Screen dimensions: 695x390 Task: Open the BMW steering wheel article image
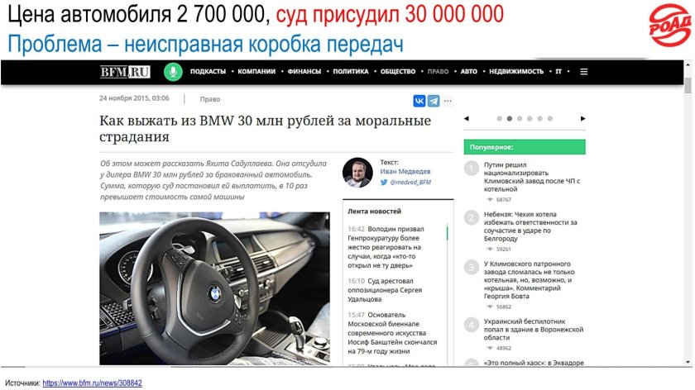pos(214,288)
